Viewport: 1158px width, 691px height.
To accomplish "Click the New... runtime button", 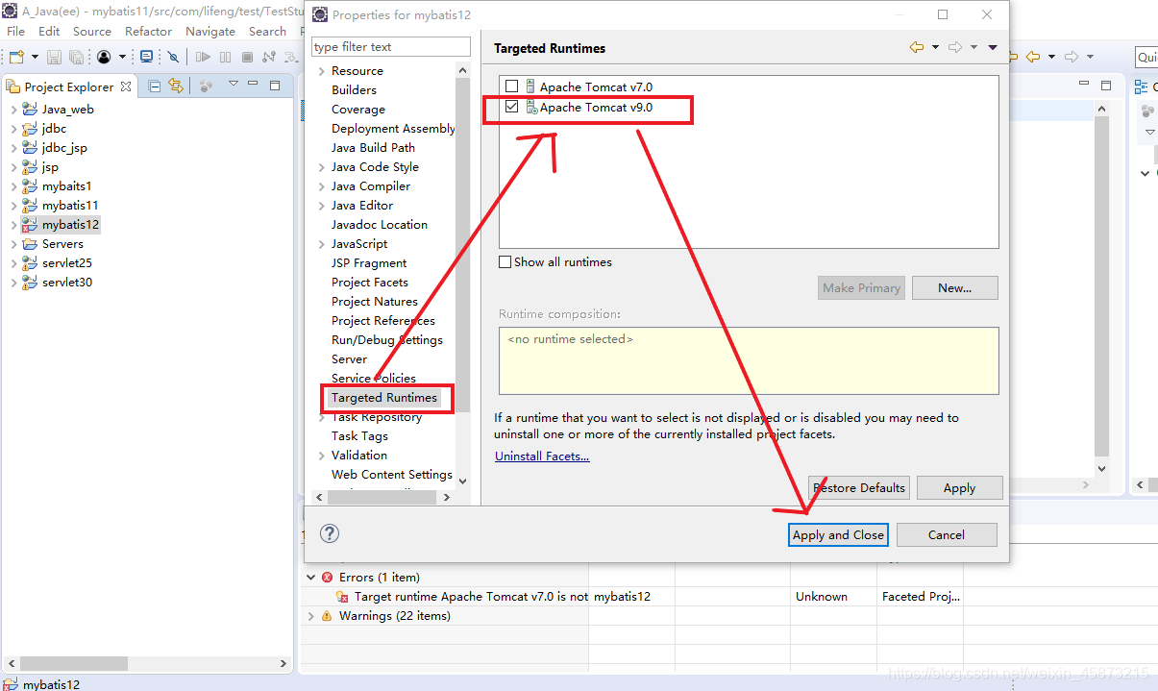I will (954, 287).
